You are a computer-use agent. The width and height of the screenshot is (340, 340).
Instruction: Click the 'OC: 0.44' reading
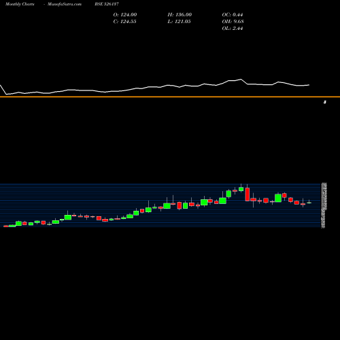[233, 15]
